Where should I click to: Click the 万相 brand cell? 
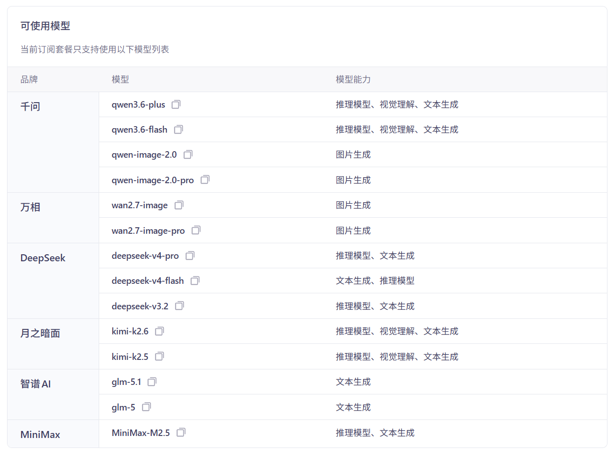[x=53, y=218]
